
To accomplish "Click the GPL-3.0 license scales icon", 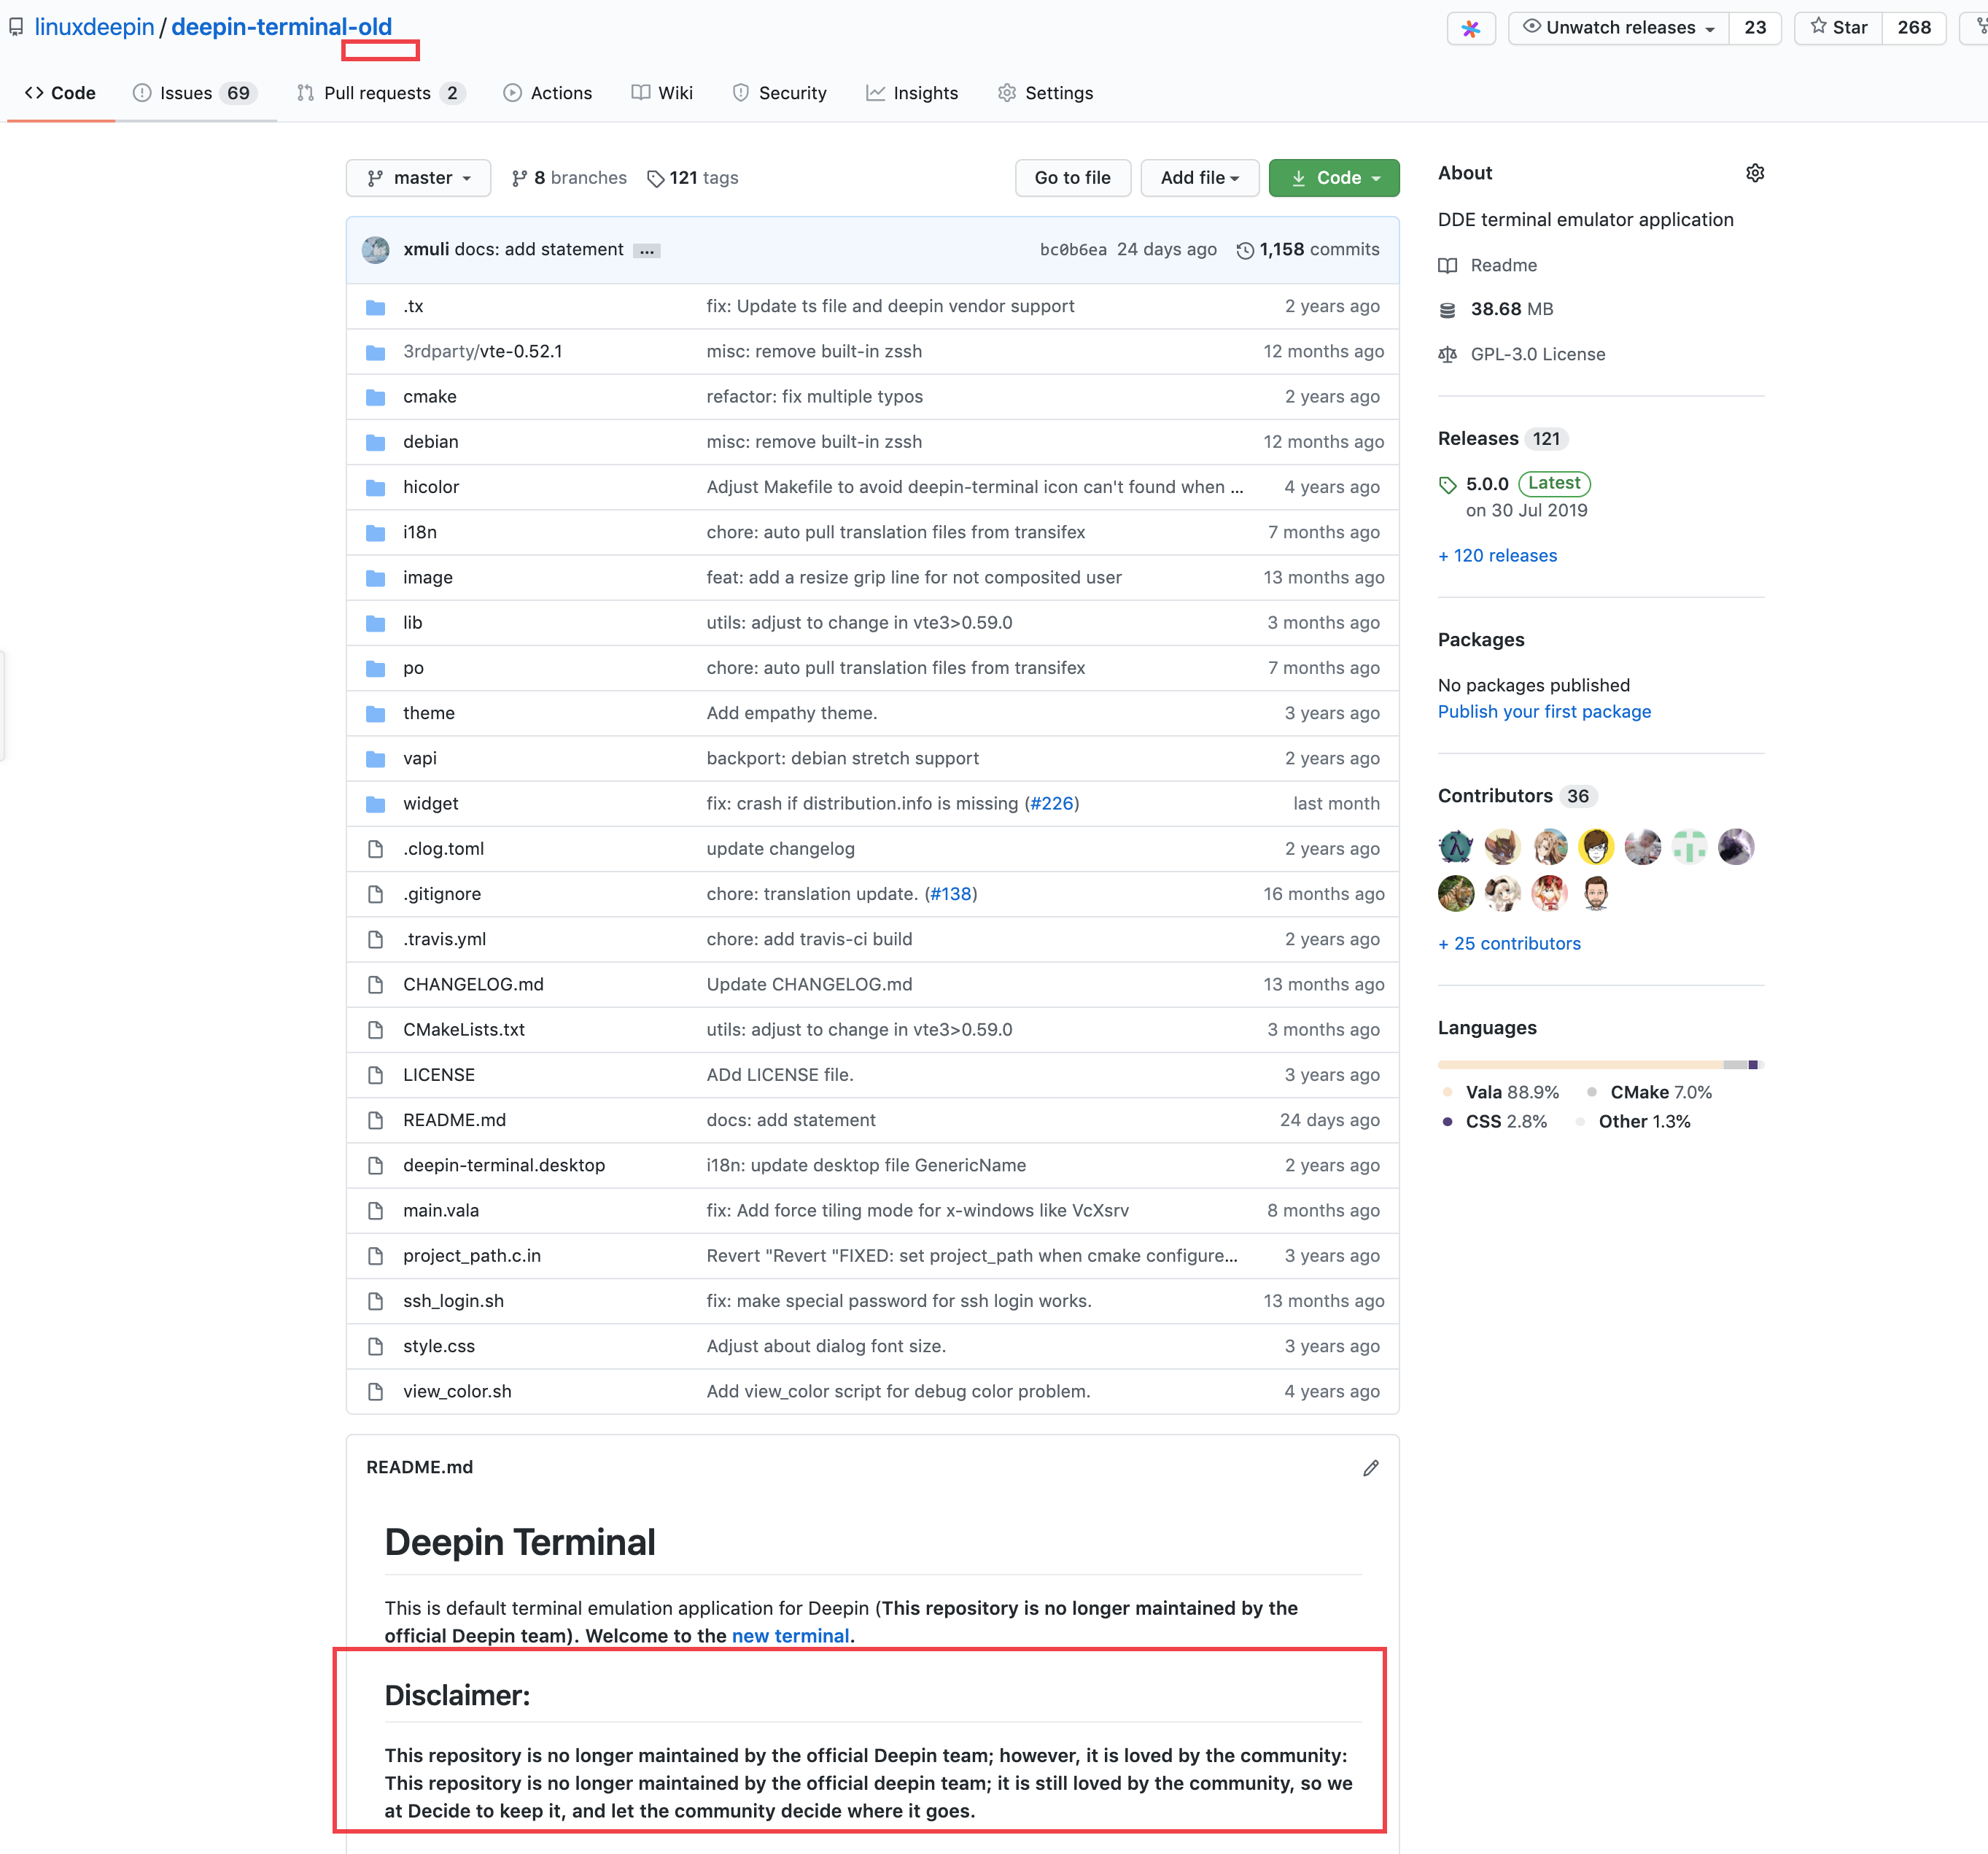I will click(x=1447, y=354).
